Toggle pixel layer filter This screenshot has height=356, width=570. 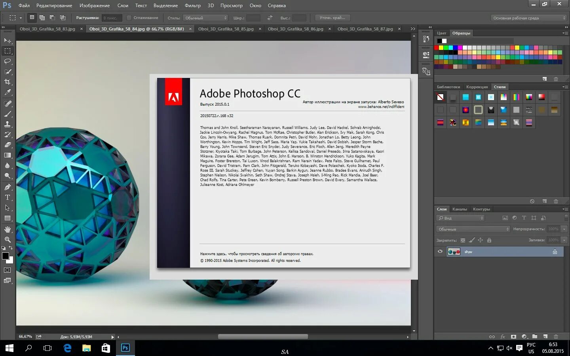point(505,218)
